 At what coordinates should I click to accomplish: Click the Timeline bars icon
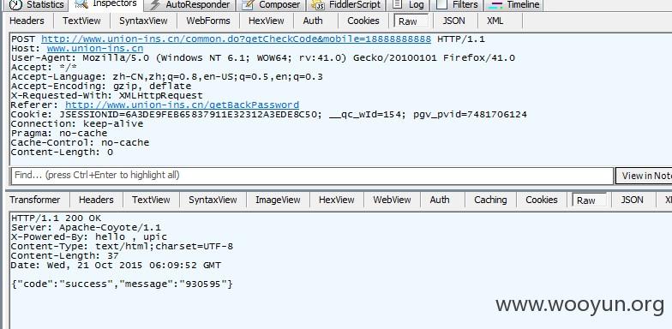point(496,5)
